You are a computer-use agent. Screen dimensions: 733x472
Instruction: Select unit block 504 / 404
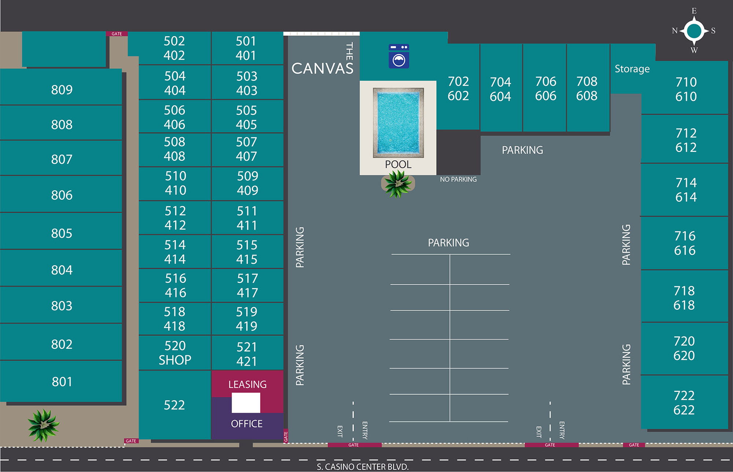tap(174, 83)
